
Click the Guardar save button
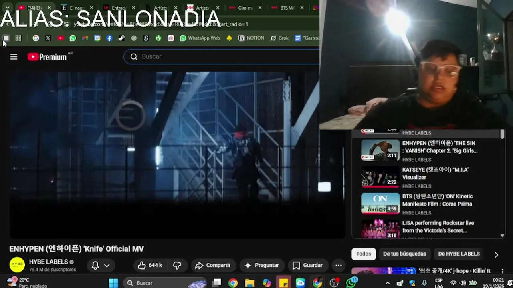pyautogui.click(x=307, y=265)
